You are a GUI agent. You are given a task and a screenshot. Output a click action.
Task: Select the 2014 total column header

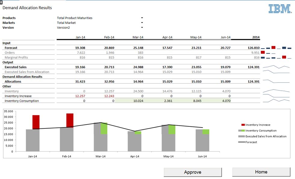[256, 37]
